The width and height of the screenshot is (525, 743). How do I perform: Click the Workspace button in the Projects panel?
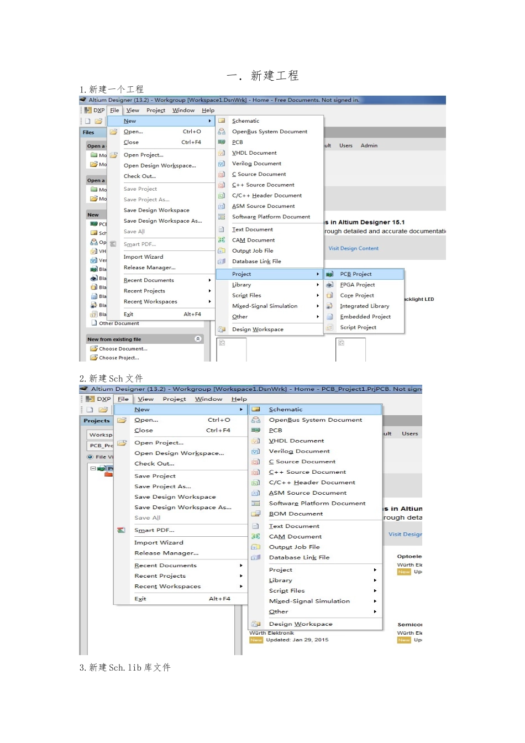coord(100,435)
